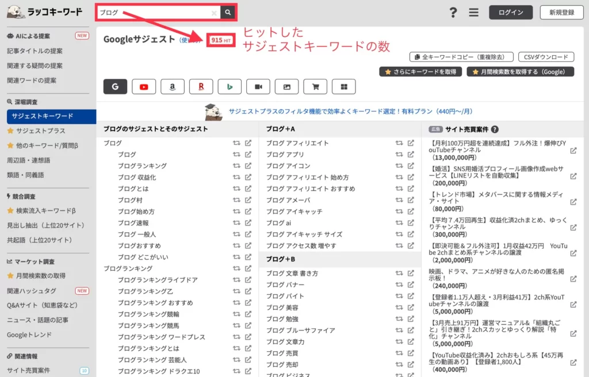Select the Google suggest source tab
Image resolution: width=589 pixels, height=377 pixels.
(x=115, y=87)
